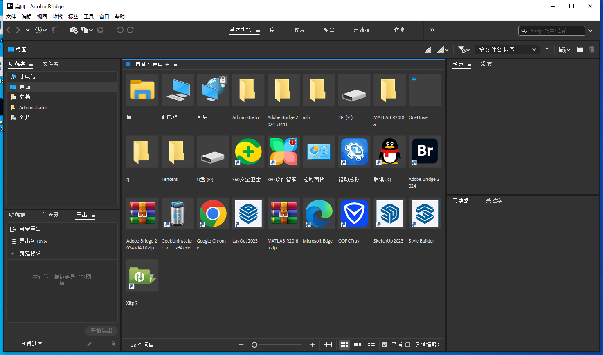Screen dimensions: 603x355
Task: Go back using the back arrow
Action: 8,30
